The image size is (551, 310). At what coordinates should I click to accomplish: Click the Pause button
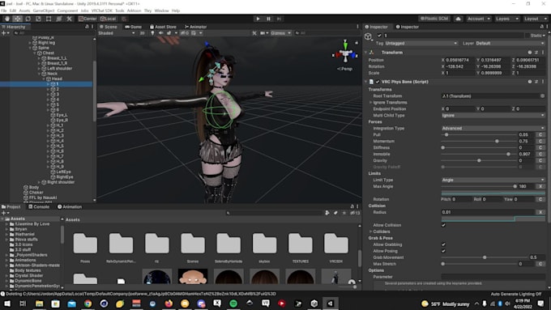pyautogui.click(x=268, y=19)
